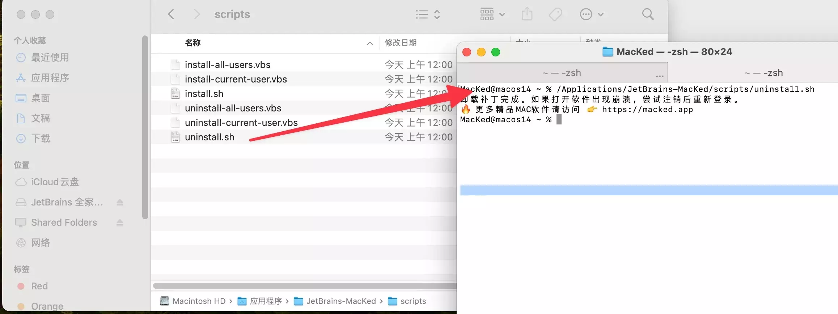838x314 pixels.
Task: Click JetBrains-MacKed in path bar
Action: pyautogui.click(x=335, y=301)
